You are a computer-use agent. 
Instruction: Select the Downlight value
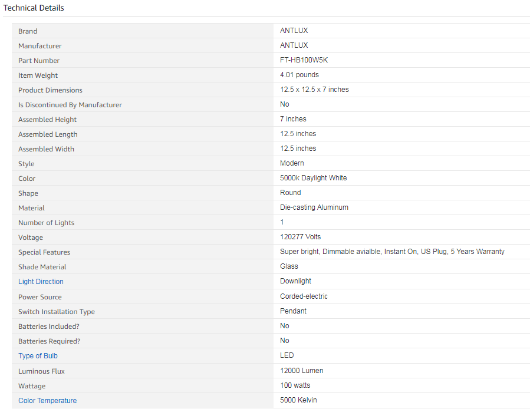pos(296,281)
